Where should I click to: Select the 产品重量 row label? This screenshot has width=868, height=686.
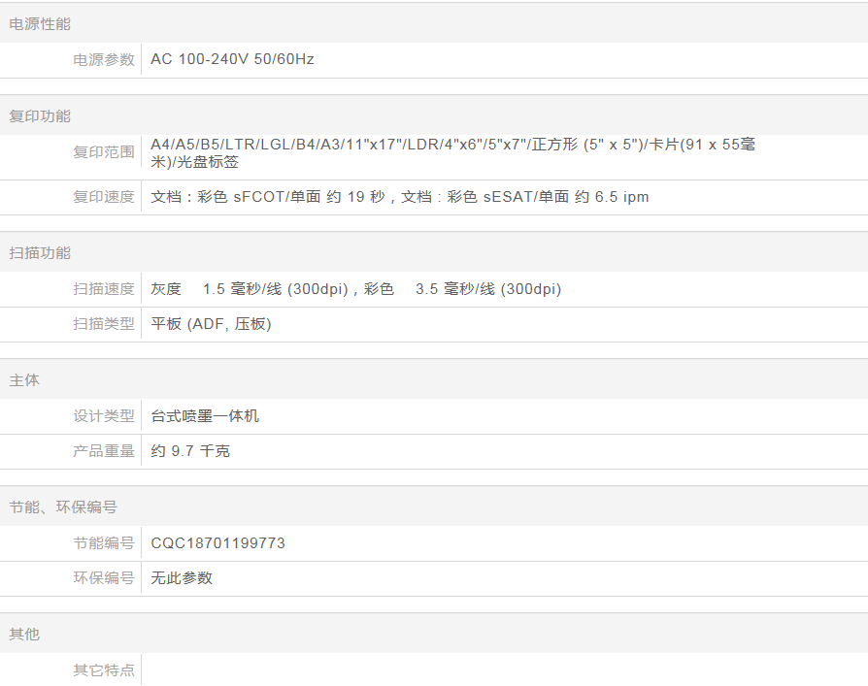[104, 451]
